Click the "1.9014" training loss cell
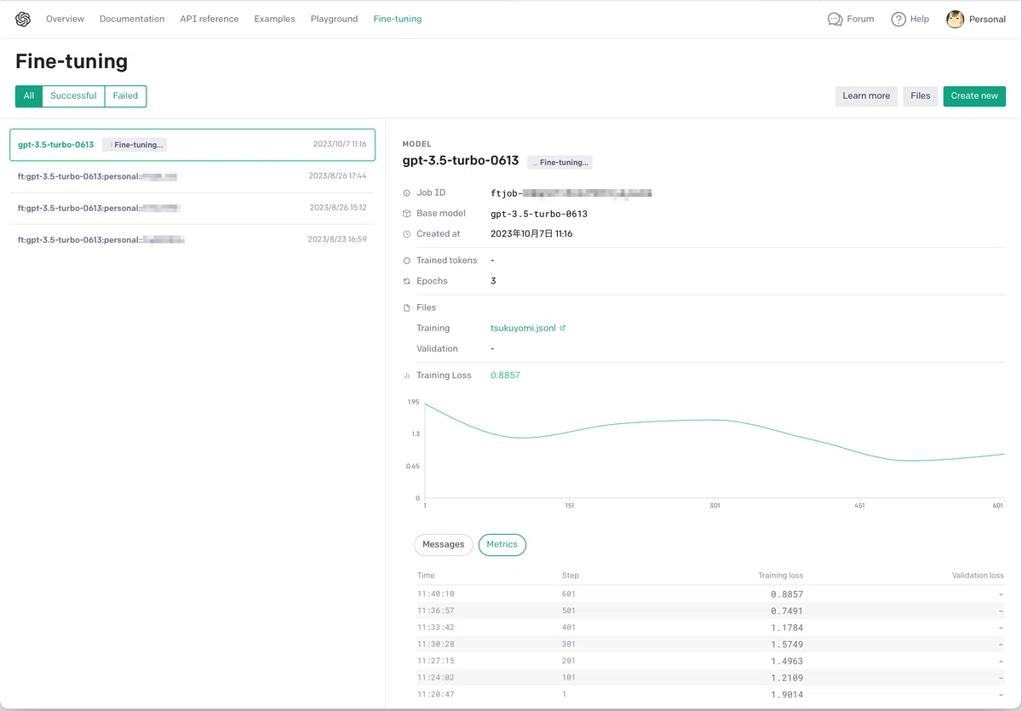 click(787, 695)
